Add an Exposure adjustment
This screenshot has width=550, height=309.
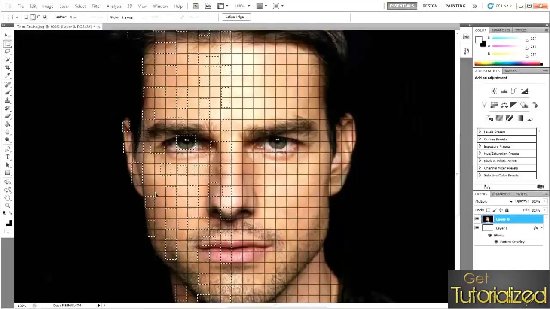[525, 91]
